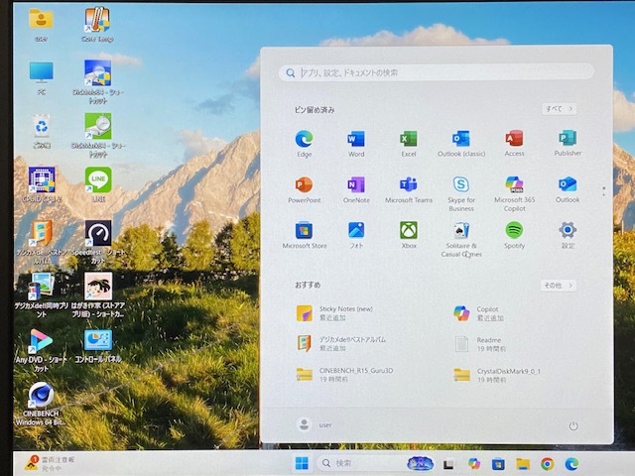The image size is (635, 476).
Task: Open Solitaire & Casual Games
Action: tap(461, 240)
